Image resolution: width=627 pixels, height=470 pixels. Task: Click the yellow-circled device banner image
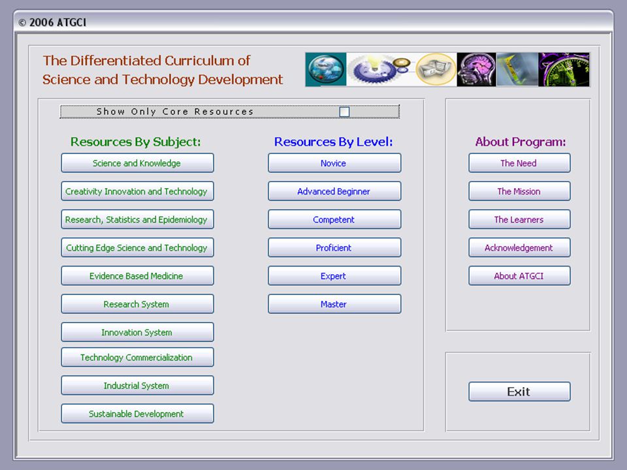pos(436,70)
